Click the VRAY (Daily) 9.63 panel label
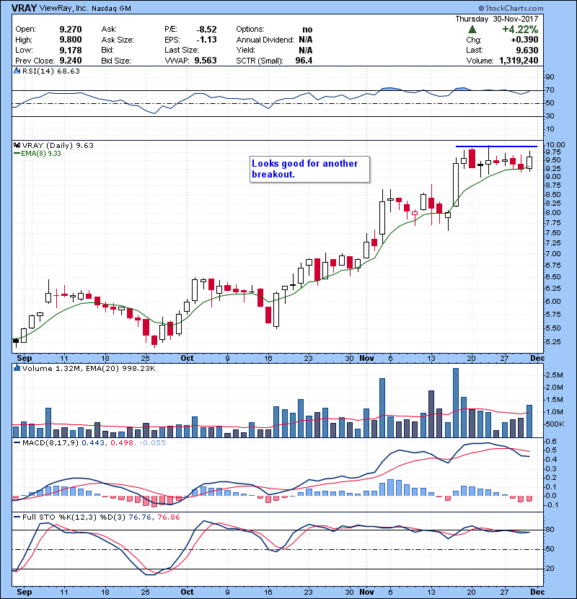Image resolution: width=577 pixels, height=599 pixels. (x=58, y=145)
